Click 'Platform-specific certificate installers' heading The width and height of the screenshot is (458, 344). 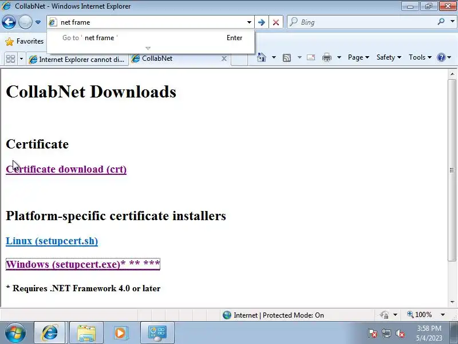[116, 216]
